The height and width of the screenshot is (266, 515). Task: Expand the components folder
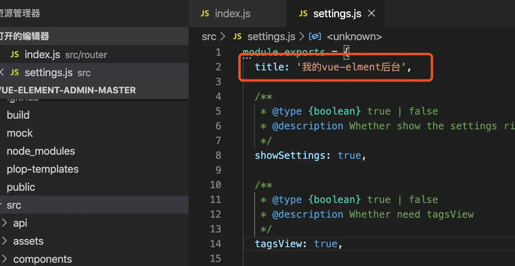[5, 259]
